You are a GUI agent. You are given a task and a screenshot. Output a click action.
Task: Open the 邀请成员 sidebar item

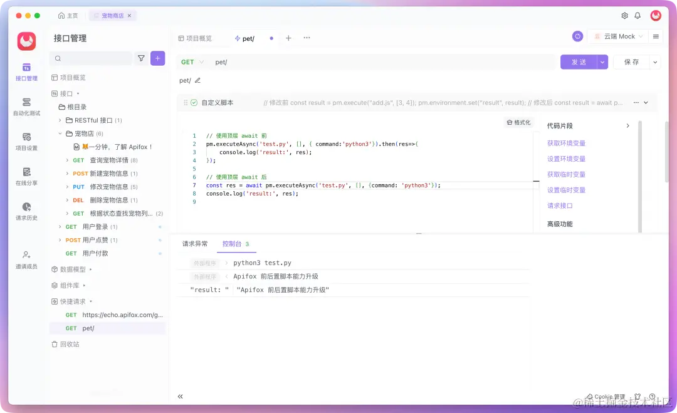point(26,260)
